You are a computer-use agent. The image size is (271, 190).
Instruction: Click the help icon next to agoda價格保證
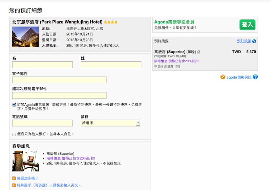[x=255, y=77]
